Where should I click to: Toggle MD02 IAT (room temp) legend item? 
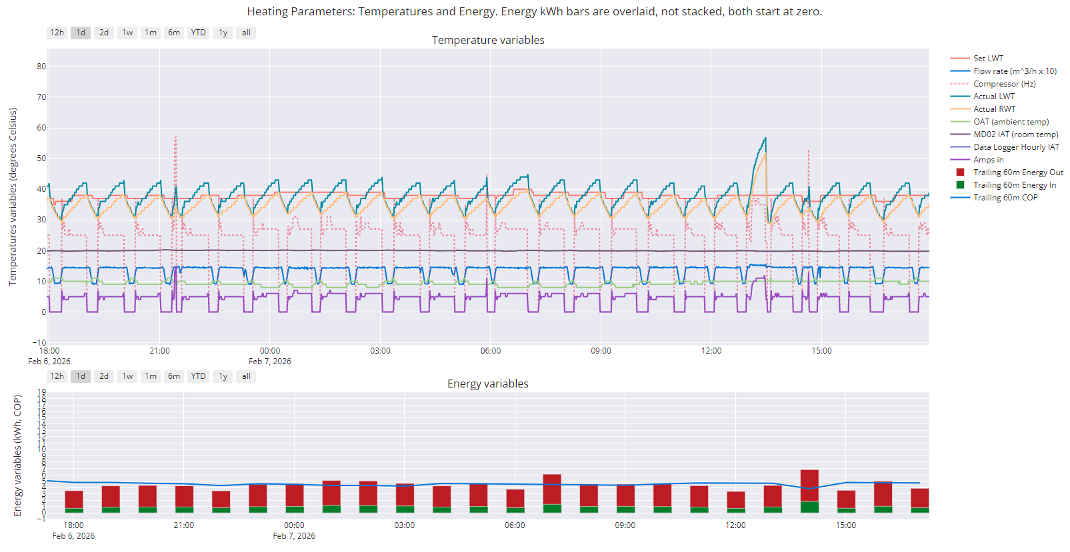tap(1015, 135)
